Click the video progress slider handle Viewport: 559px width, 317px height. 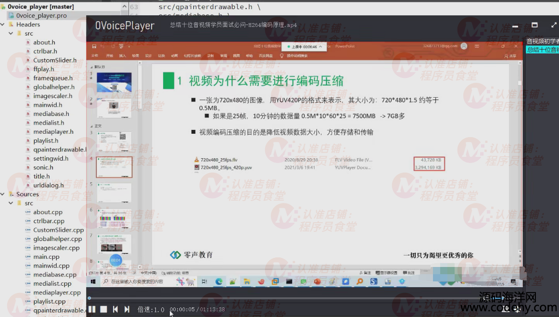pos(89,298)
